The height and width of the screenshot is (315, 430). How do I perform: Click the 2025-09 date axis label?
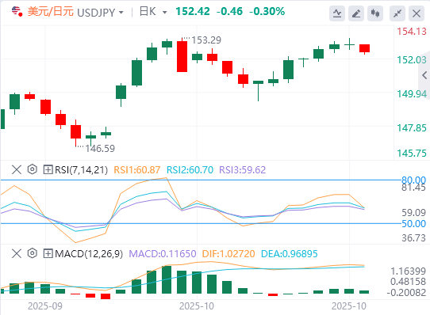tap(45, 306)
